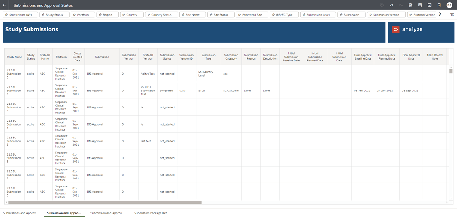Image resolution: width=457 pixels, height=217 pixels.
Task: Click the red Oracle analyze logo
Action: tap(395, 29)
